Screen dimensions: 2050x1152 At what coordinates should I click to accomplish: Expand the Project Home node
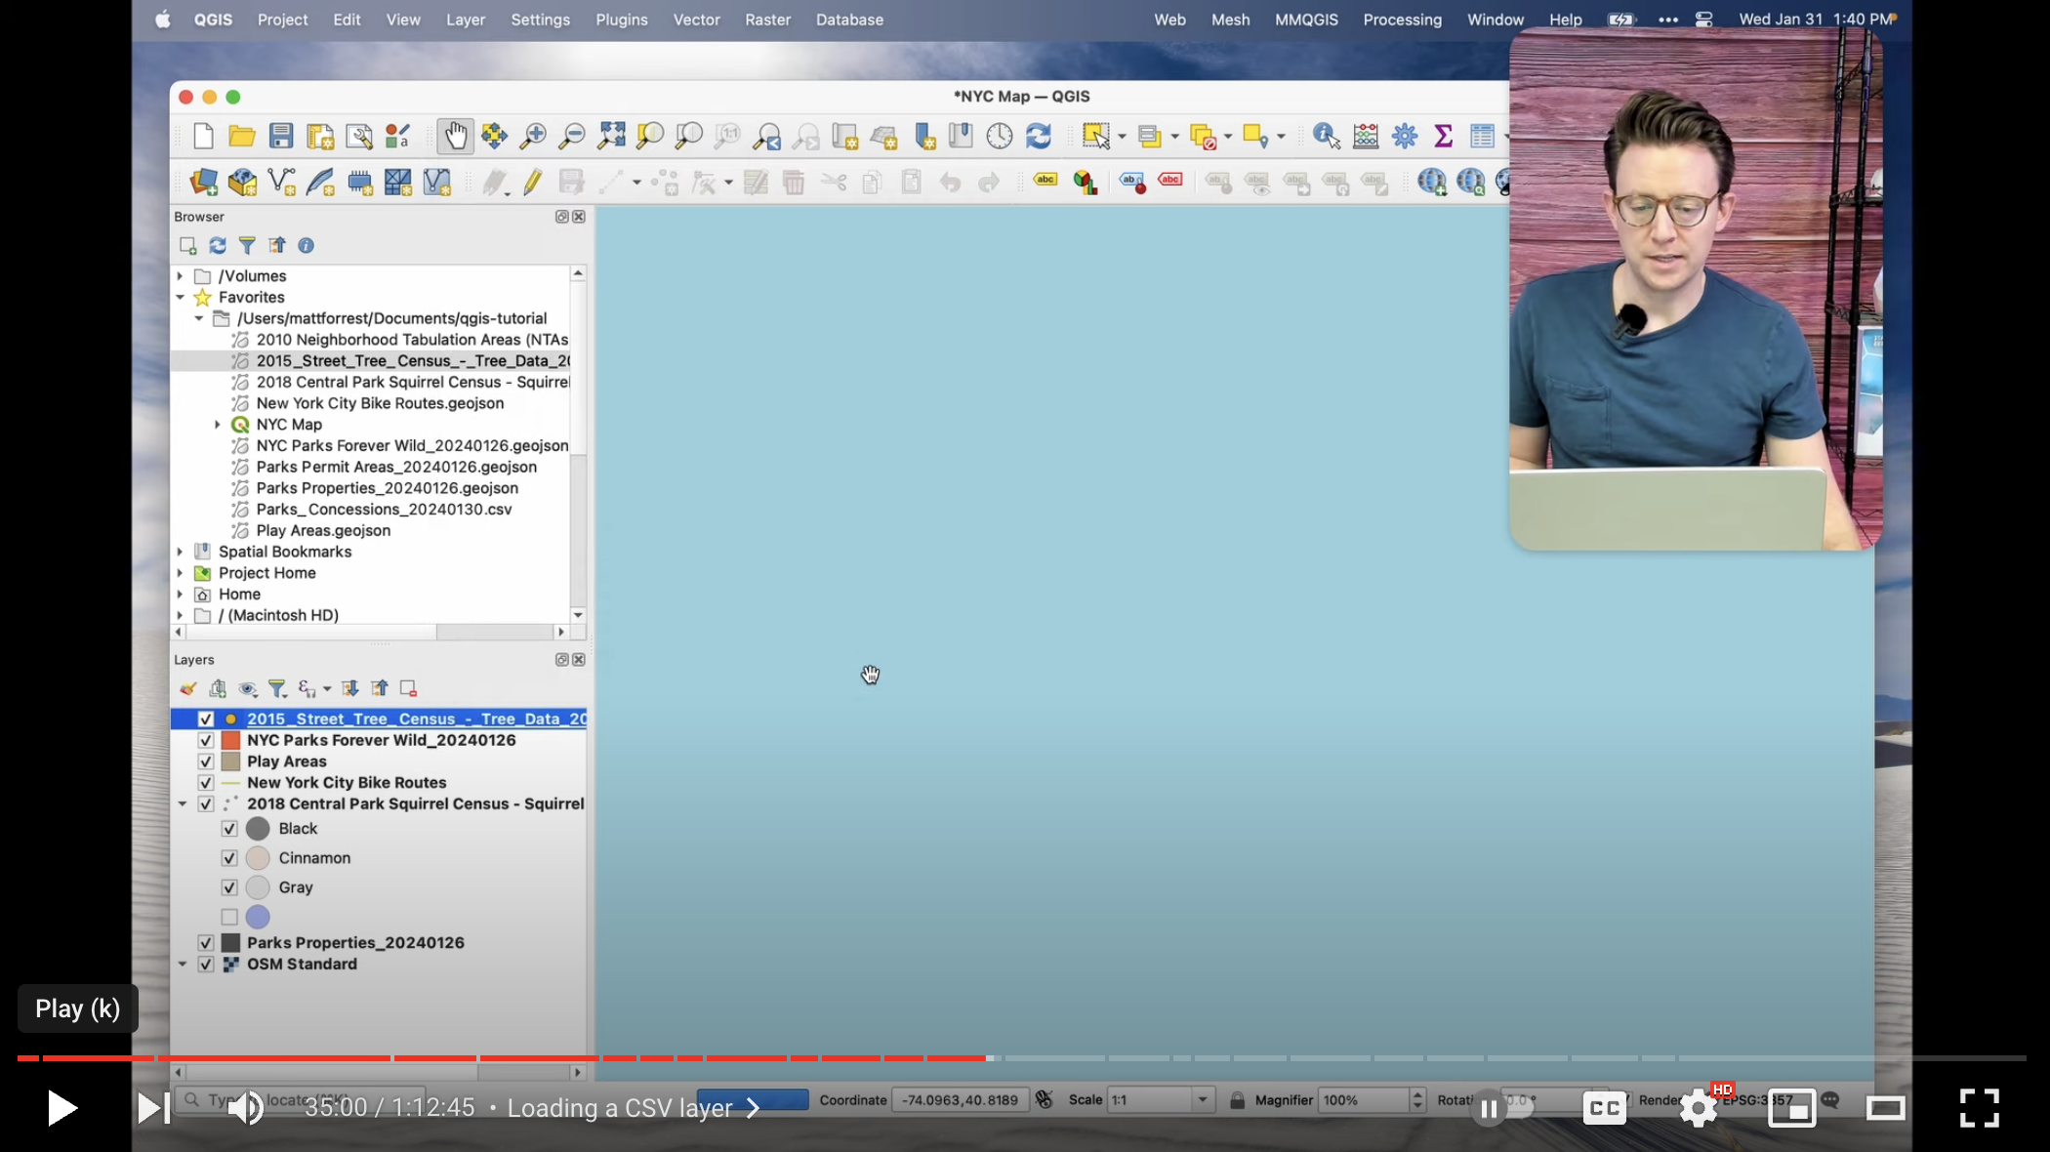(180, 573)
